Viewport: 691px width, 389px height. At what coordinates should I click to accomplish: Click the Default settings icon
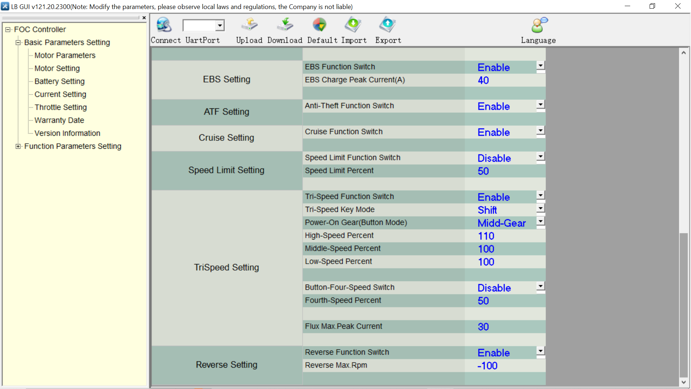tap(319, 25)
